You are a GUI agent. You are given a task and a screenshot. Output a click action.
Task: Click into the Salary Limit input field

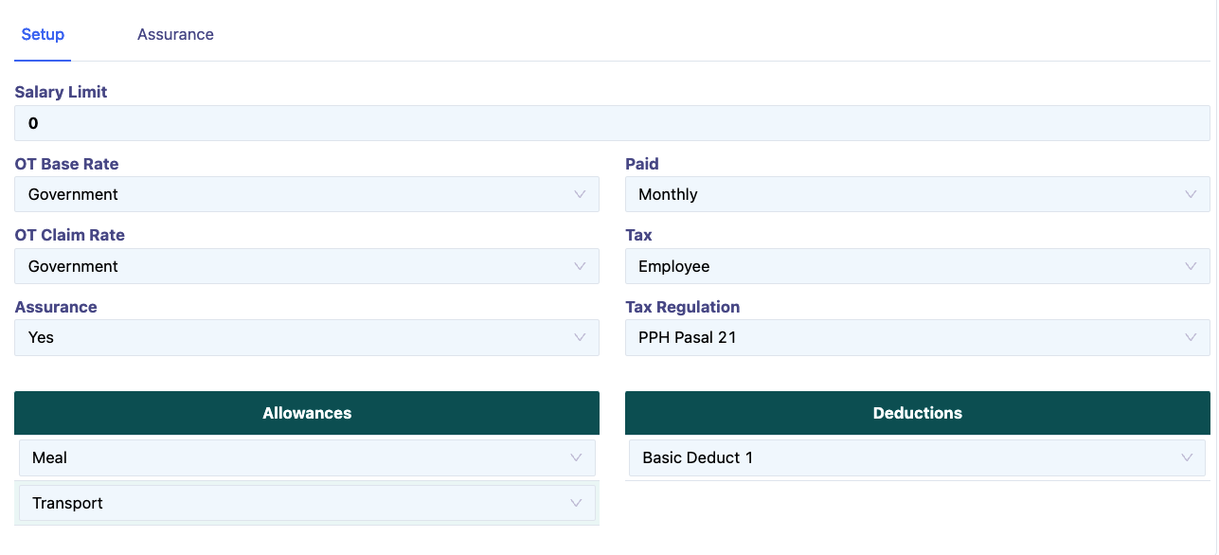[611, 123]
